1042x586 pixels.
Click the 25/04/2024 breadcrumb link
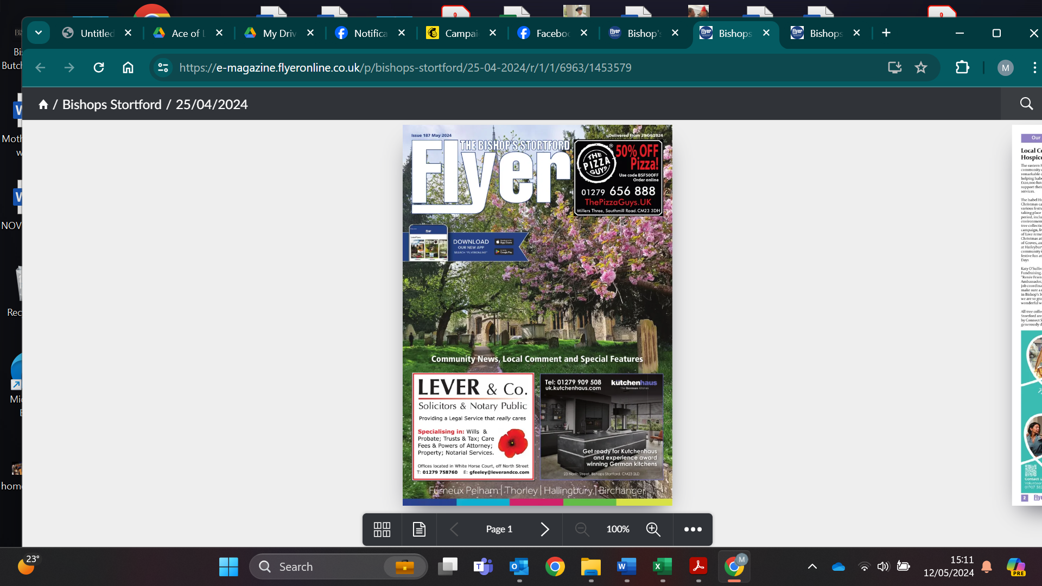pyautogui.click(x=212, y=104)
